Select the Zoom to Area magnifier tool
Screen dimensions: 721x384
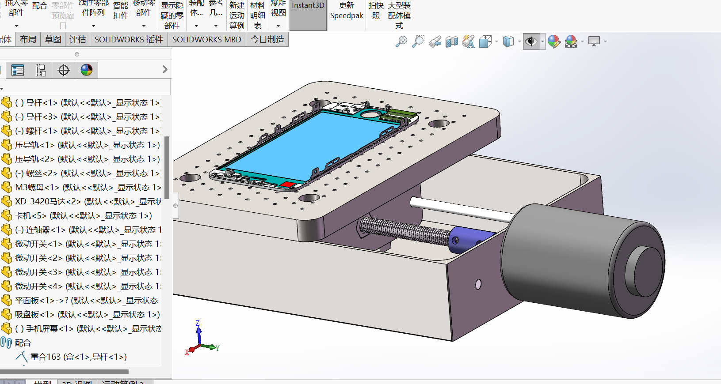[418, 41]
